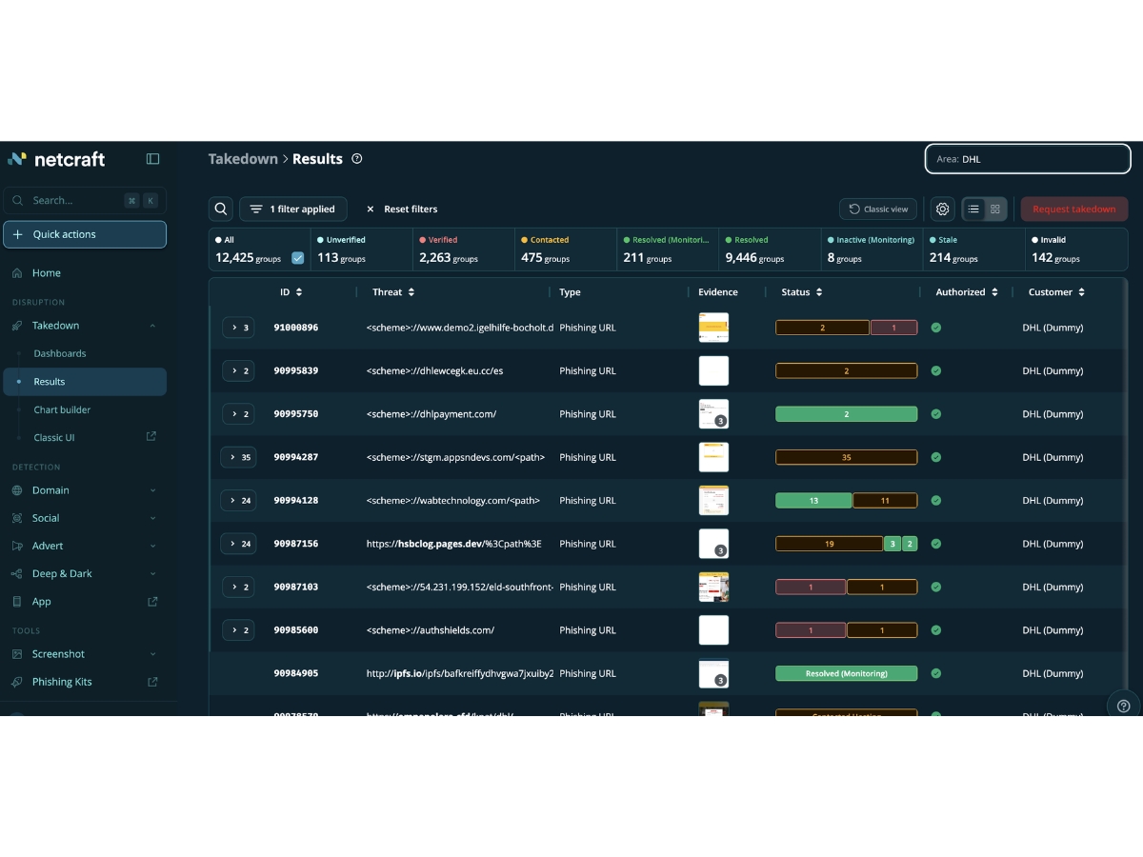This screenshot has width=1143, height=857.
Task: Collapse the sidebar panel icon
Action: pos(152,159)
